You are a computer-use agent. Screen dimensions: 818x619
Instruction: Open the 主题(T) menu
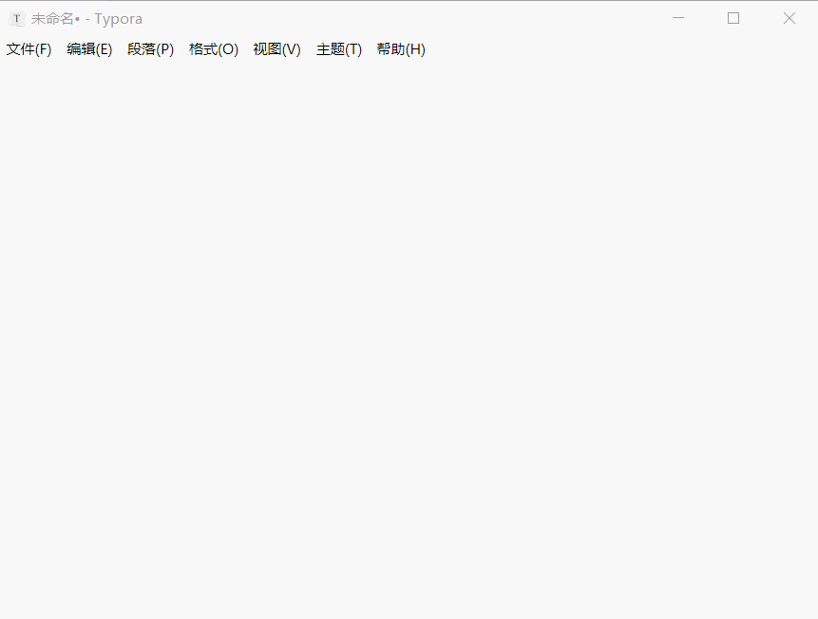point(338,49)
